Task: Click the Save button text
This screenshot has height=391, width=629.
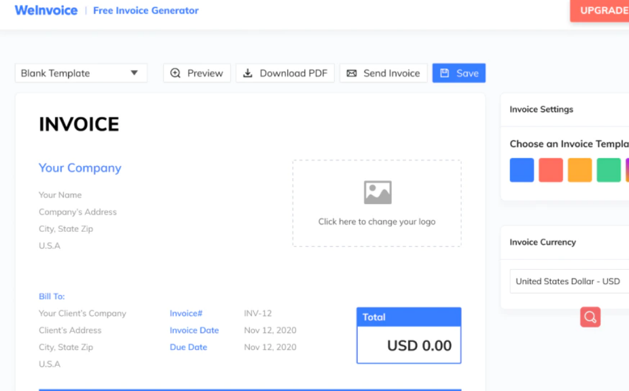Action: point(467,73)
